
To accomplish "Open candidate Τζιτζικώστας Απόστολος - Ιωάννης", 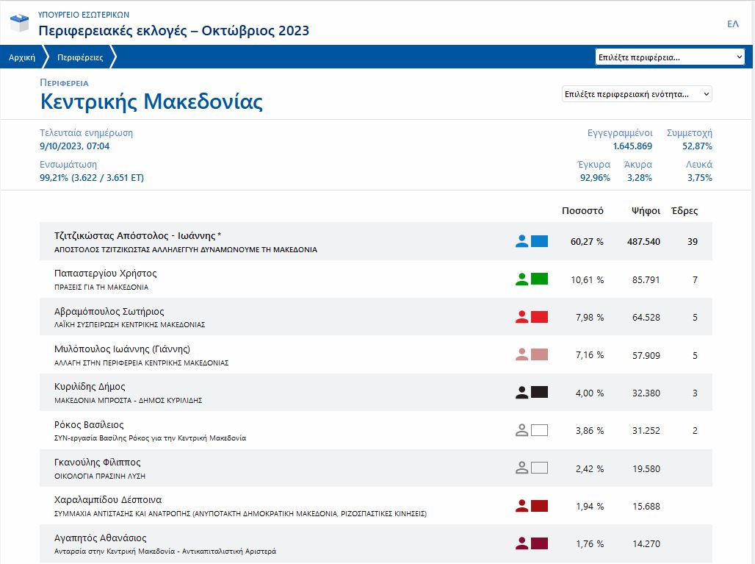I will (137, 236).
